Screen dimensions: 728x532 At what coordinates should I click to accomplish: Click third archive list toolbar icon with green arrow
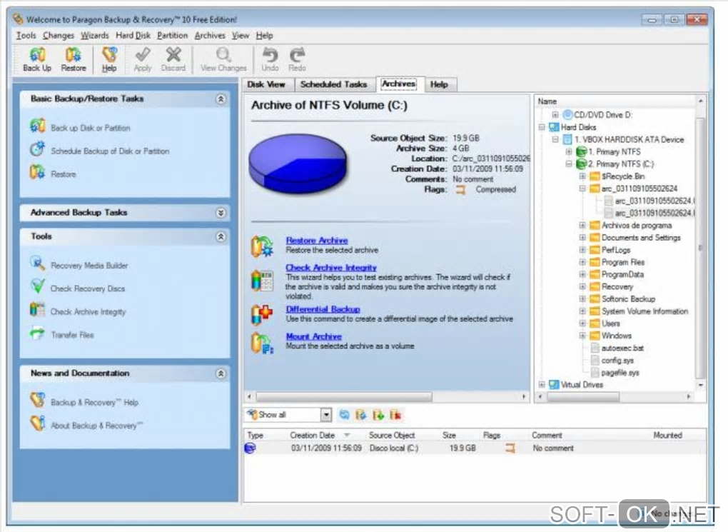pos(378,415)
